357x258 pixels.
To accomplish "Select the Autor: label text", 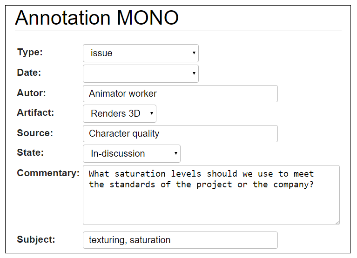I will pyautogui.click(x=31, y=93).
